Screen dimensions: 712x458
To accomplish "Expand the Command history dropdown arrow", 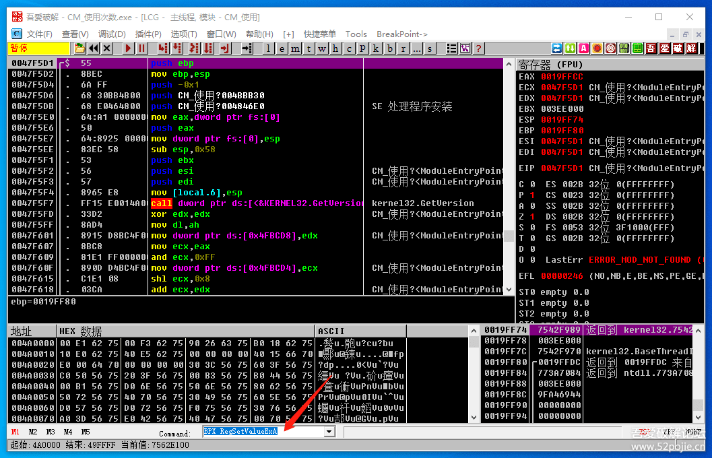I will [x=329, y=432].
